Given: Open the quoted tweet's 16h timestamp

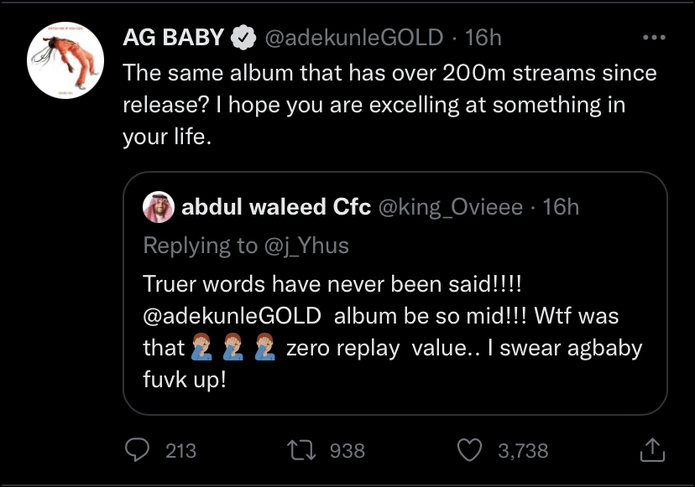Looking at the screenshot, I should pyautogui.click(x=562, y=207).
